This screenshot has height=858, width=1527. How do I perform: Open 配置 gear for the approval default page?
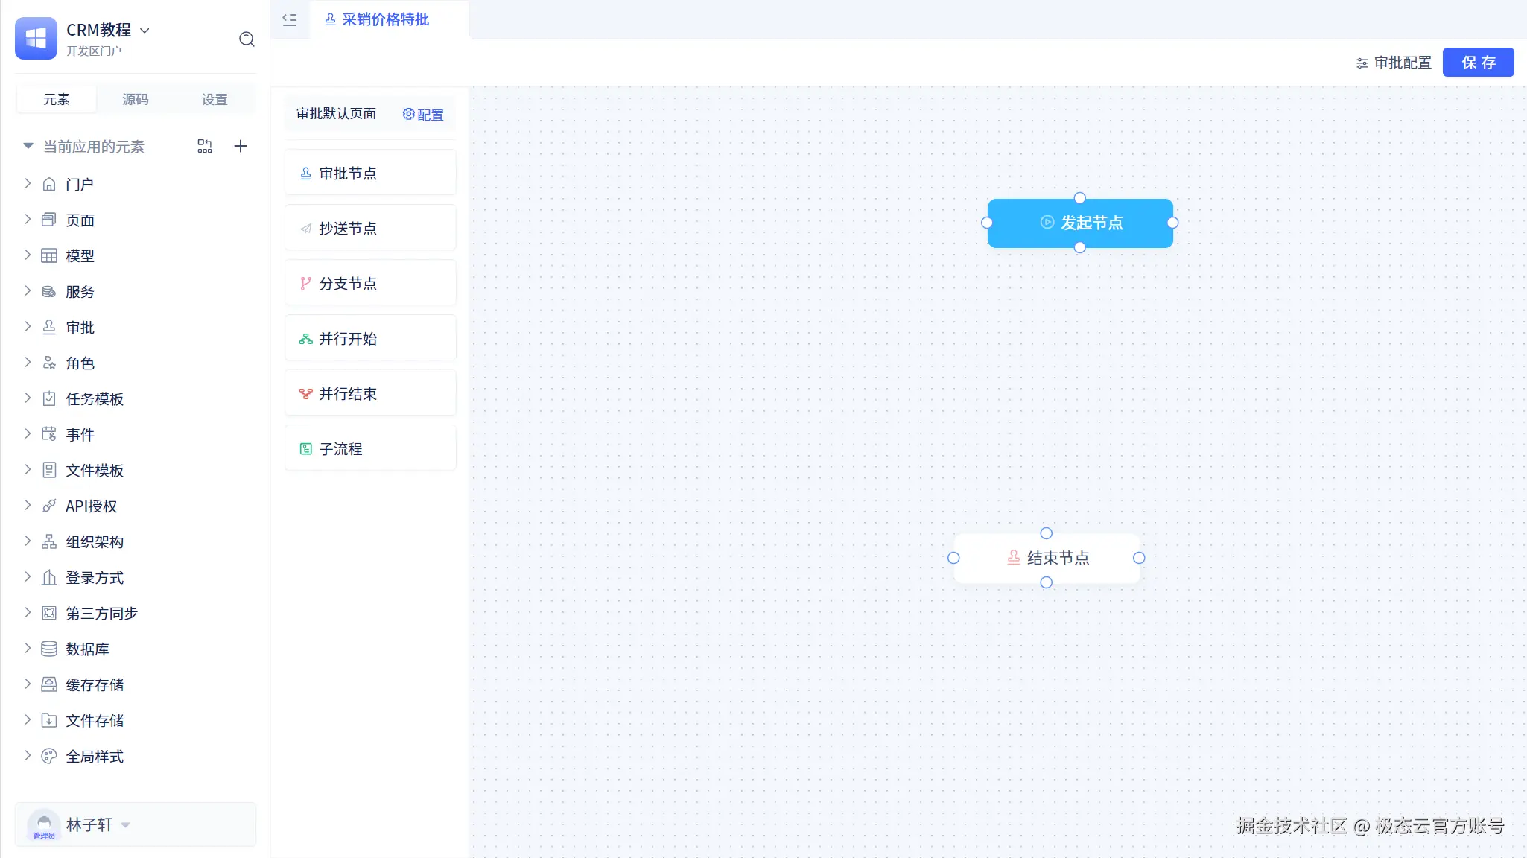pos(423,114)
